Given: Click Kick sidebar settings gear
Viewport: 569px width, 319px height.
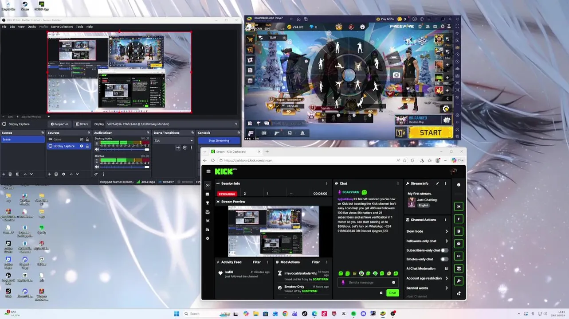Looking at the screenshot, I should [208, 238].
